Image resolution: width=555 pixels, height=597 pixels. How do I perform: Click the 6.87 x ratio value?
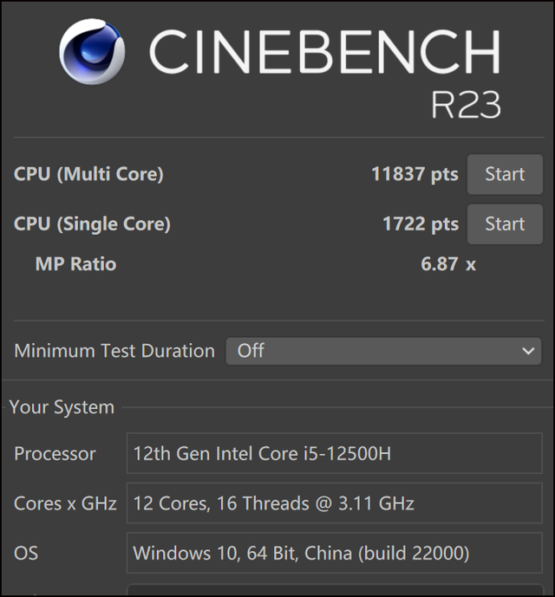[x=448, y=264]
